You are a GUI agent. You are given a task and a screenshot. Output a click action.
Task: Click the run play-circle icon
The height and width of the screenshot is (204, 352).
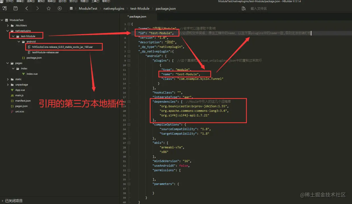[60, 9]
